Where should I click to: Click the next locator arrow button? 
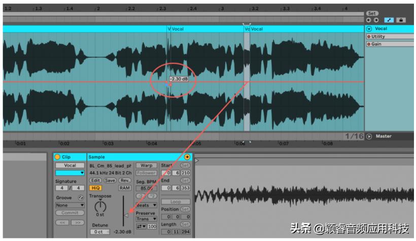click(x=376, y=20)
